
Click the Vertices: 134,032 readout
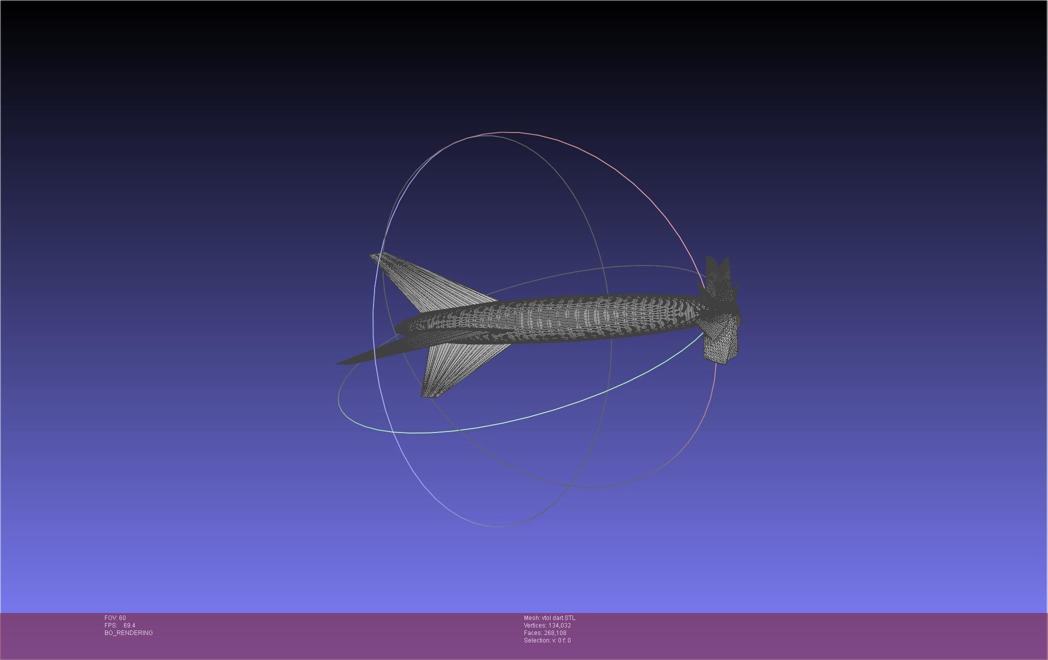547,625
